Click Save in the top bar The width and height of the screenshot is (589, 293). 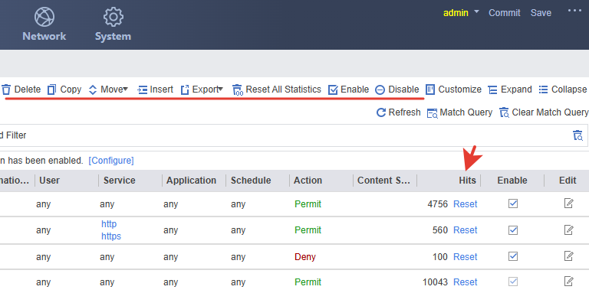point(541,13)
